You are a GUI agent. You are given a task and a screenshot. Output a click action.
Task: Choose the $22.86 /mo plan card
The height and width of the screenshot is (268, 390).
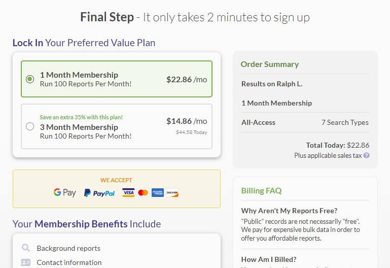pyautogui.click(x=117, y=79)
